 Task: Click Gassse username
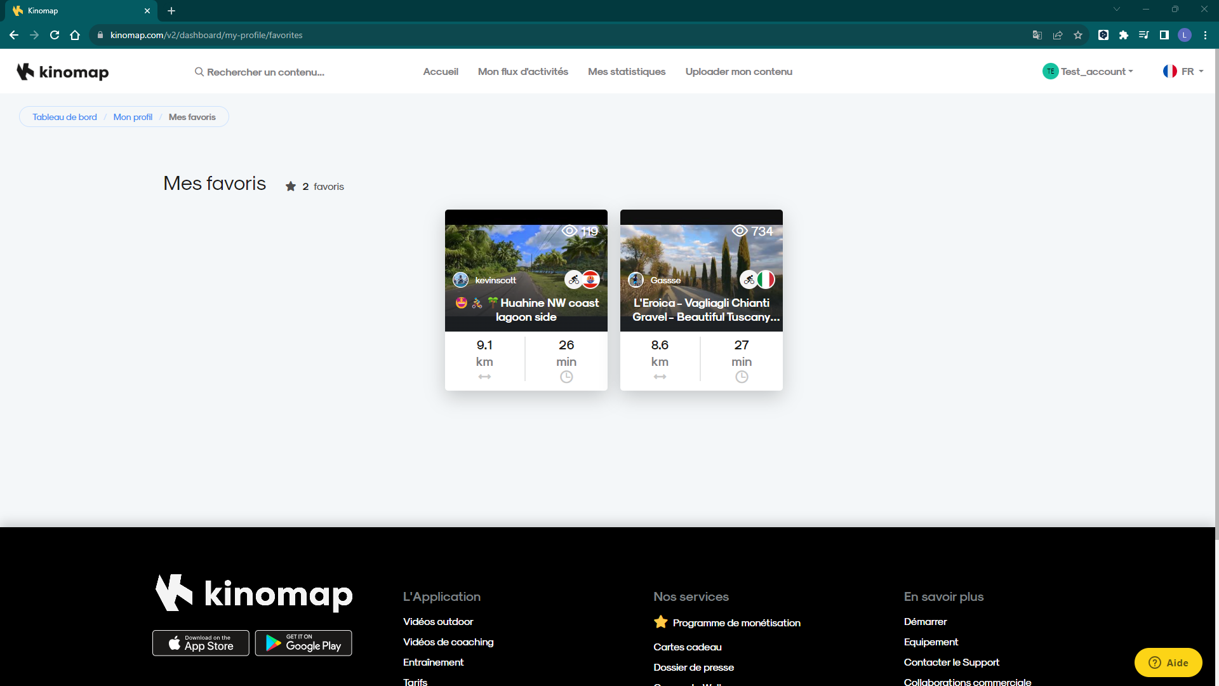[x=665, y=280]
